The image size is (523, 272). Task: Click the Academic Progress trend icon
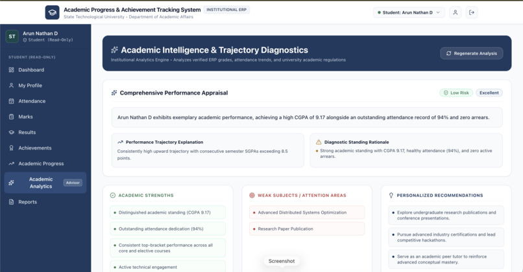[11, 164]
